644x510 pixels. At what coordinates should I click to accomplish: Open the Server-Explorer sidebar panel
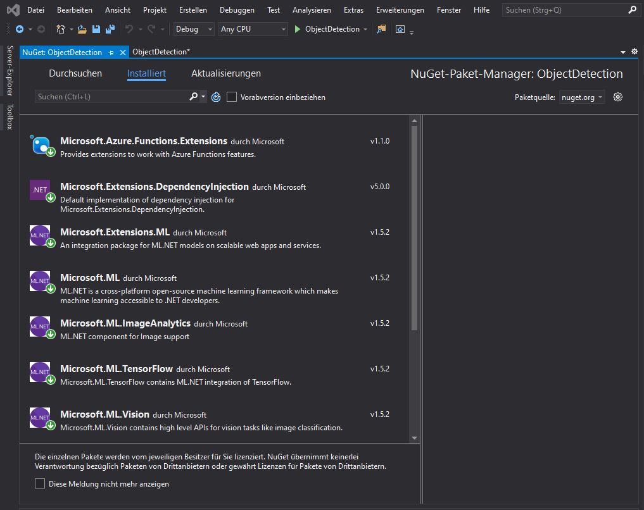pyautogui.click(x=8, y=73)
